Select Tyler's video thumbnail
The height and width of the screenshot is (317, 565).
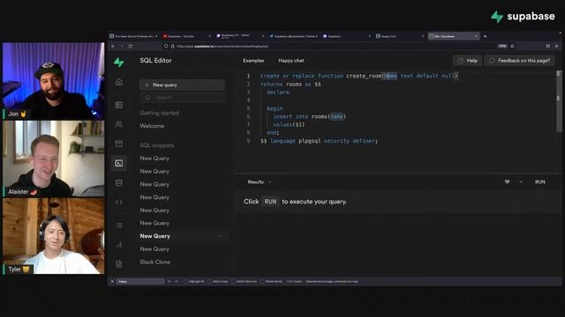53,236
